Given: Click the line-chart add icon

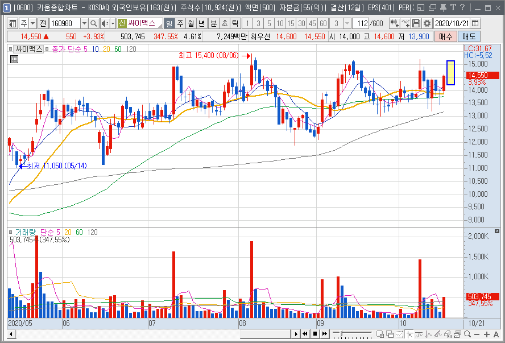Looking at the screenshot, I should (405, 23).
